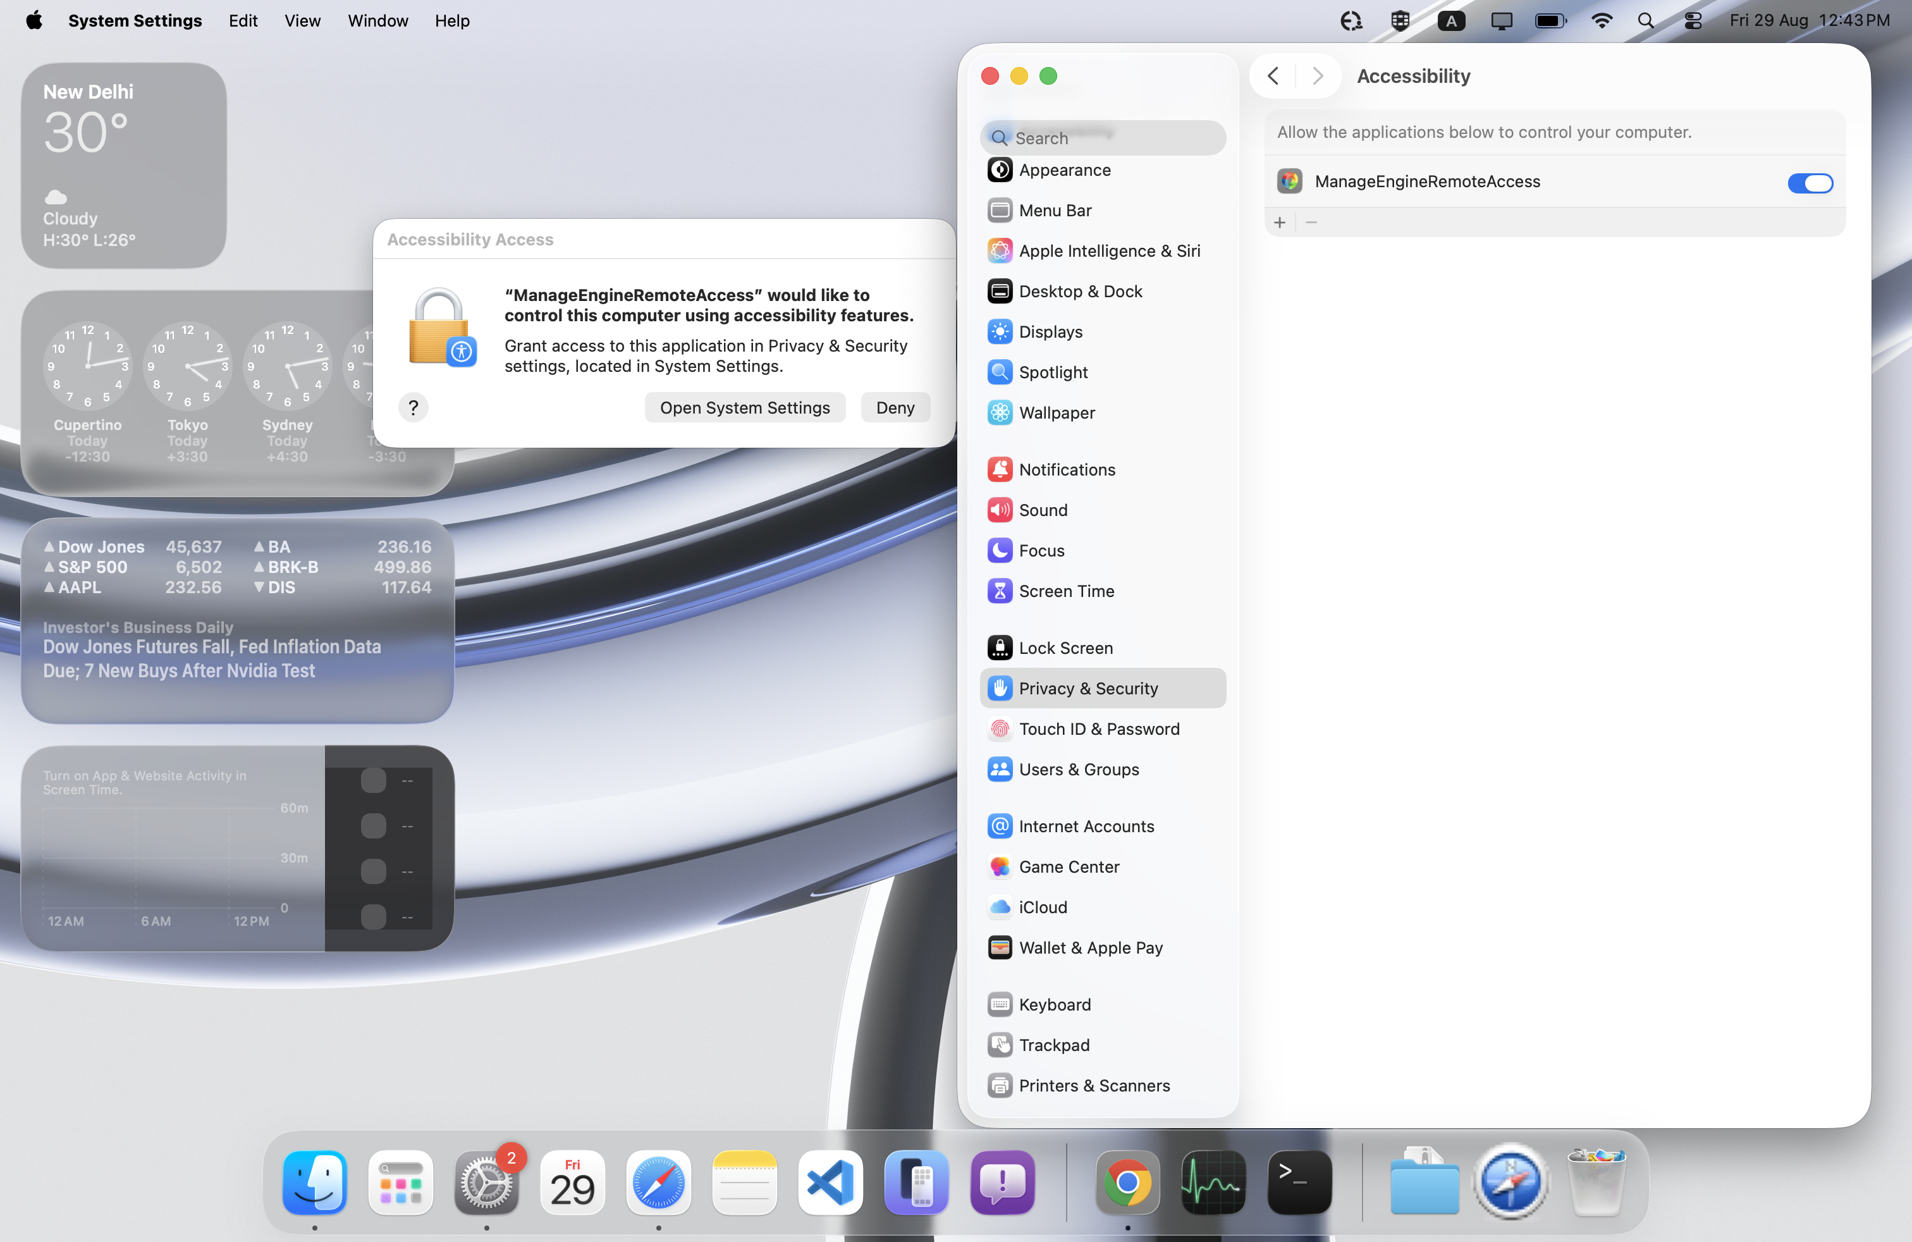Open Spotlight settings
The image size is (1912, 1242).
pos(1055,372)
